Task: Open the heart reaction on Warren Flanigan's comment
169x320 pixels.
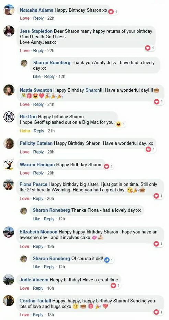Action: pyautogui.click(x=109, y=167)
